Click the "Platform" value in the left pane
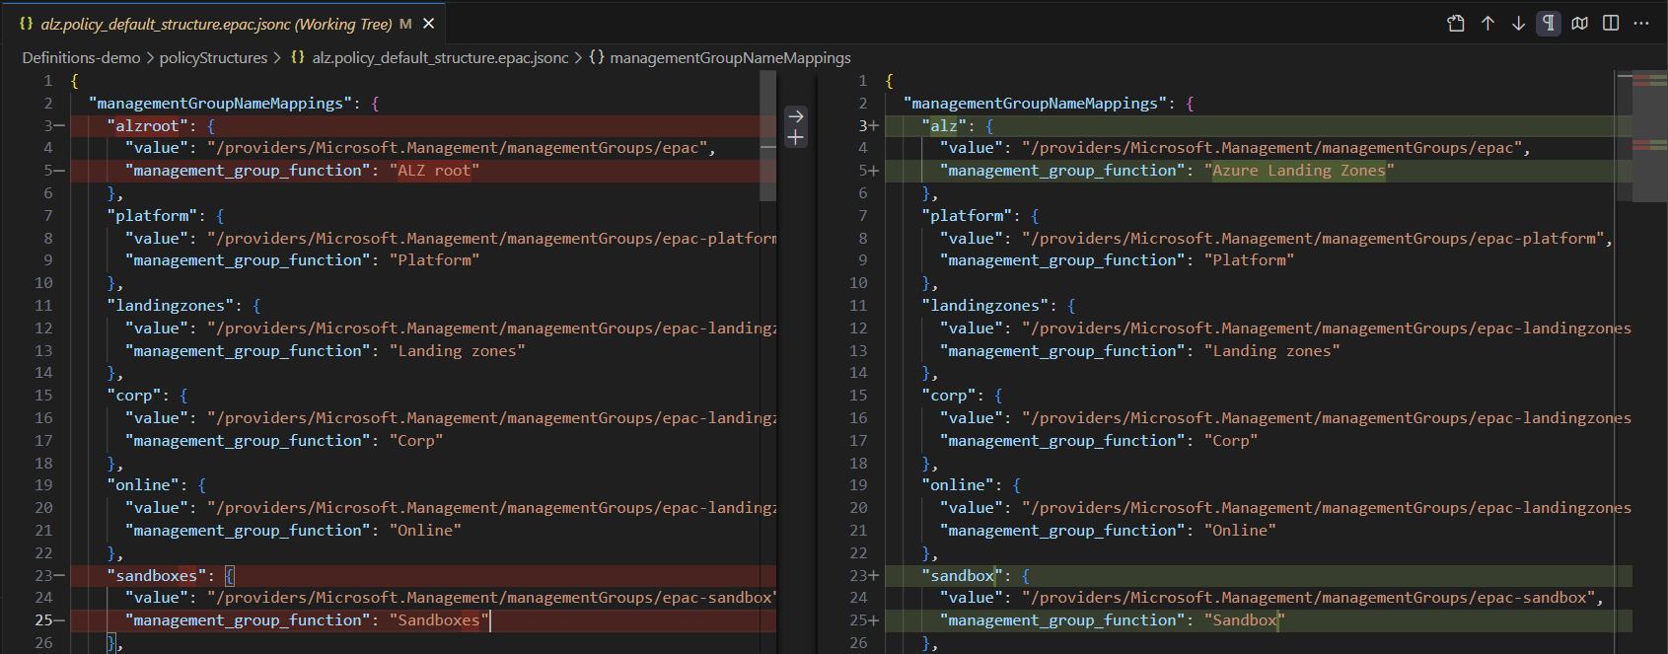This screenshot has width=1668, height=654. [434, 260]
